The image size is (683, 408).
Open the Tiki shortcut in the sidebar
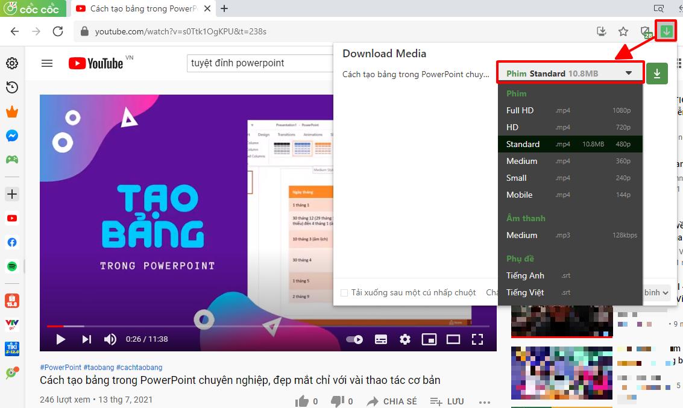pos(12,348)
